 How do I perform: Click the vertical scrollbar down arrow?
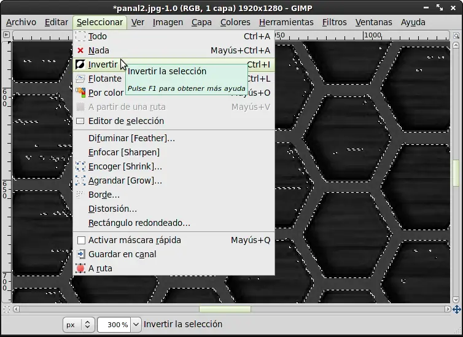(456, 300)
